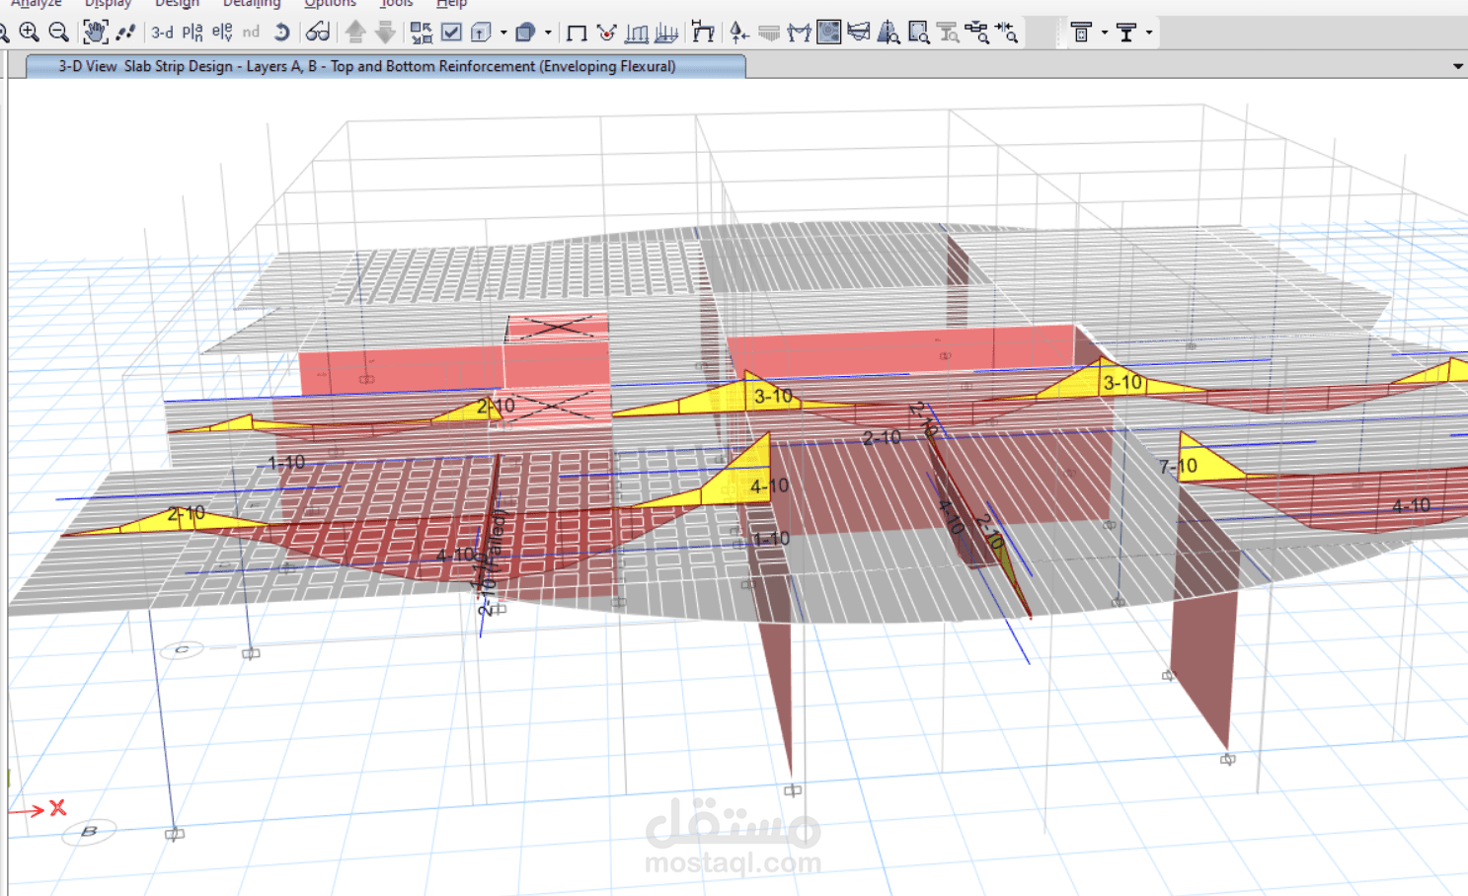Image resolution: width=1468 pixels, height=896 pixels.
Task: Click the concrete column section design icon
Action: [x=1081, y=33]
